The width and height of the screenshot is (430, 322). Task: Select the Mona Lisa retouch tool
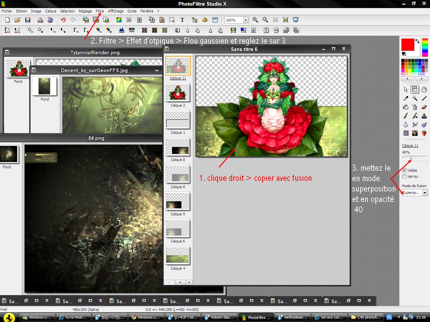click(x=415, y=133)
